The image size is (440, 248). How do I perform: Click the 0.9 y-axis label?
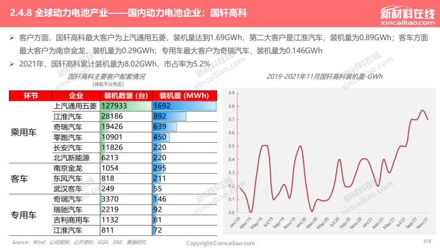coord(231,93)
